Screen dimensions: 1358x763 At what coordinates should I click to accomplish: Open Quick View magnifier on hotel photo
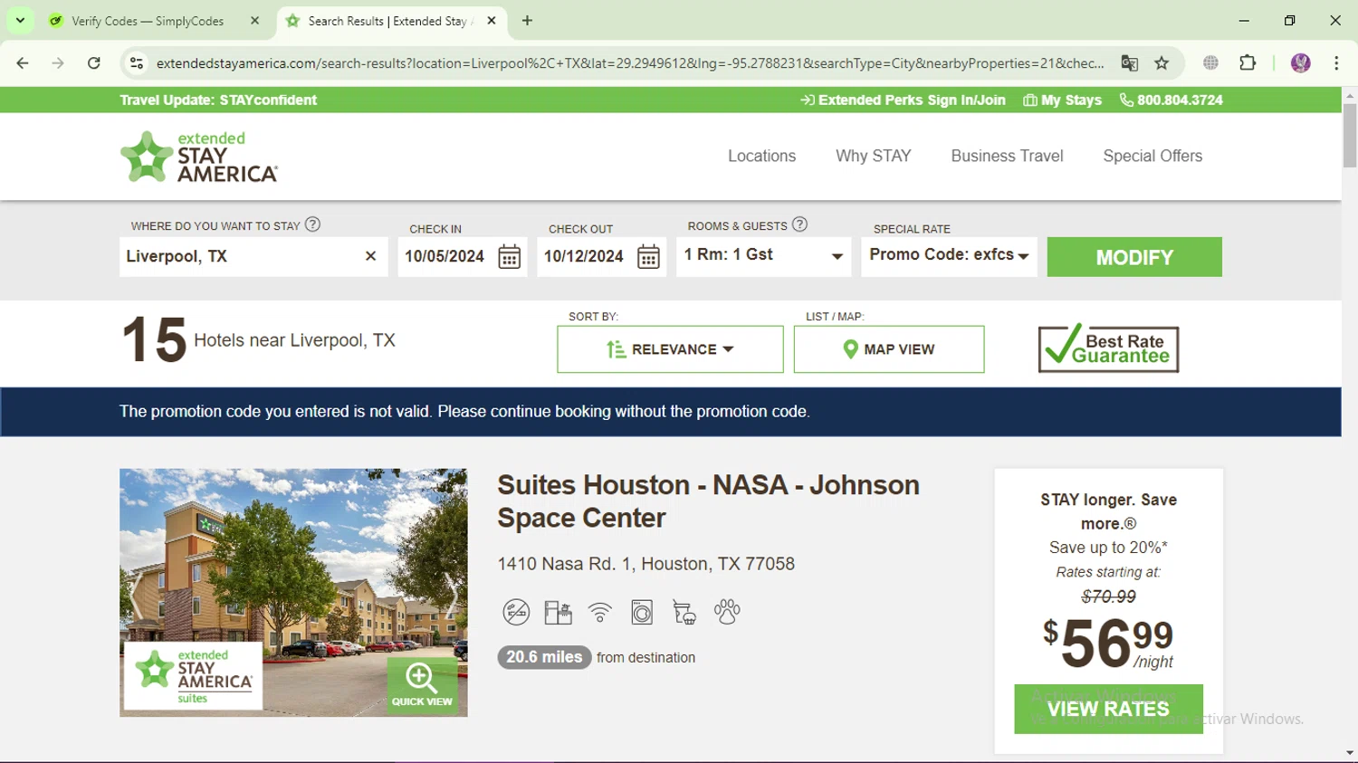(422, 684)
